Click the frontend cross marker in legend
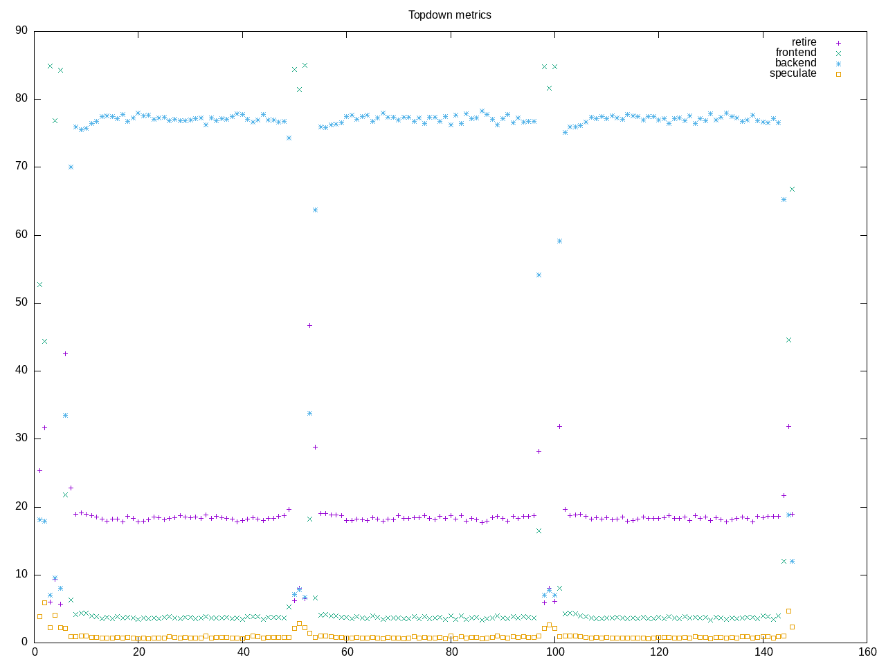 [x=838, y=53]
